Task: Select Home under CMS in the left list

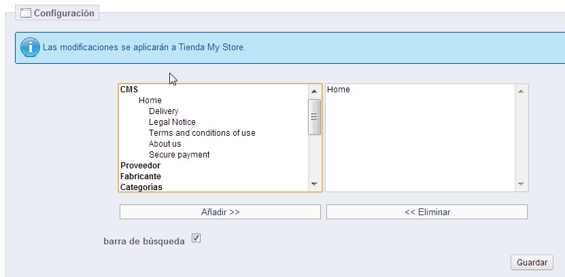Action: tap(150, 100)
